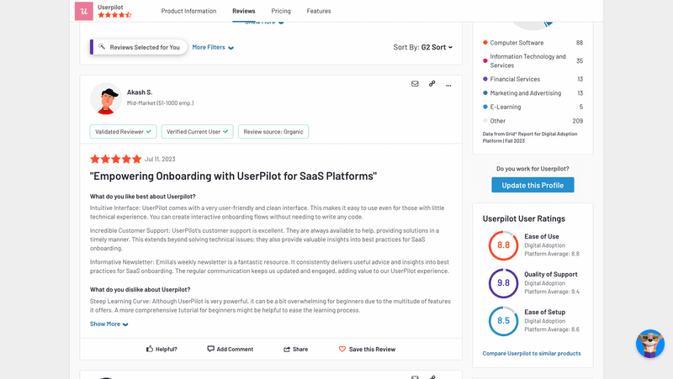This screenshot has width=673, height=379.
Task: Click the five-star rating on review
Action: pos(115,159)
